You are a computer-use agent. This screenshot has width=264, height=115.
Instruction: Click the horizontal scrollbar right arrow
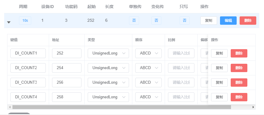click(x=253, y=107)
